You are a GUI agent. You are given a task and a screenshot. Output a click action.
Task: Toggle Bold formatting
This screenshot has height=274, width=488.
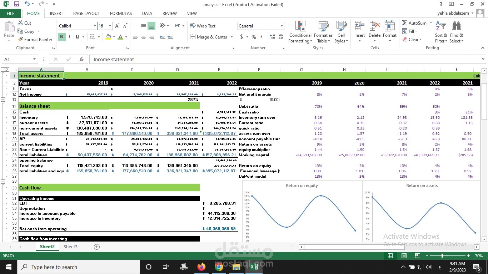point(61,37)
